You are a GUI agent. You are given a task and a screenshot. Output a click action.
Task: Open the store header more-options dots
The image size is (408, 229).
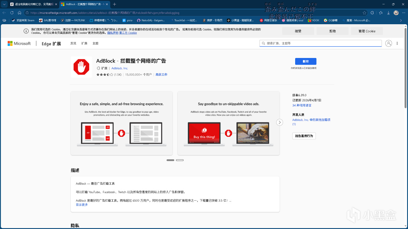[x=397, y=43]
